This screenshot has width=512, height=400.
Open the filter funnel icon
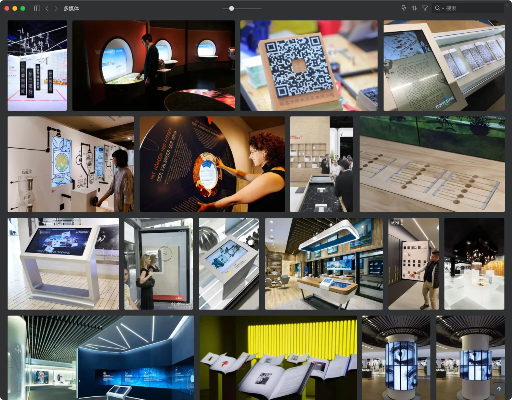coord(425,8)
